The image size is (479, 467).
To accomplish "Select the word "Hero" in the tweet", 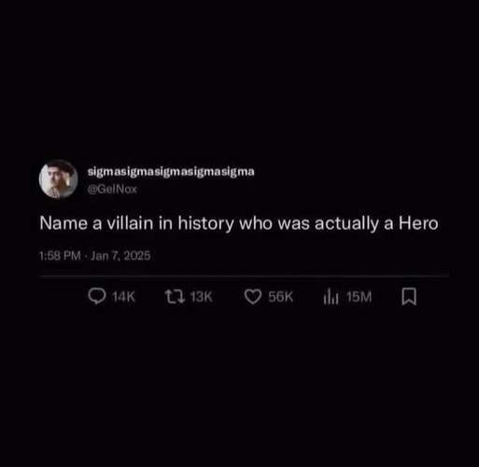I will coord(418,223).
